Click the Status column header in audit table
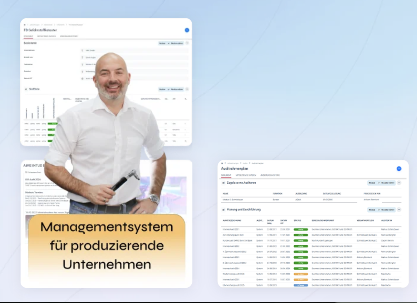The image size is (417, 303). (x=297, y=220)
